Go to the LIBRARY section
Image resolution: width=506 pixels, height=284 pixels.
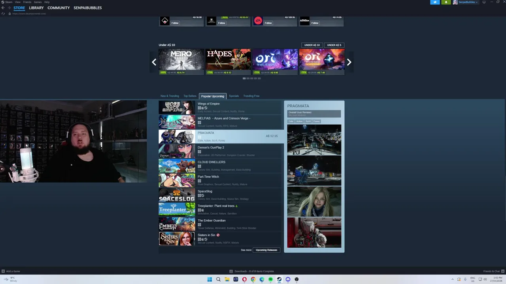(36, 8)
